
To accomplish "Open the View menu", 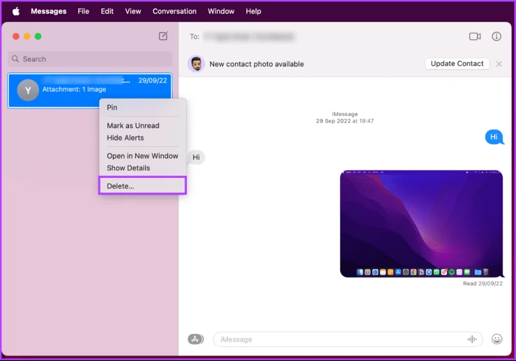I will 133,11.
